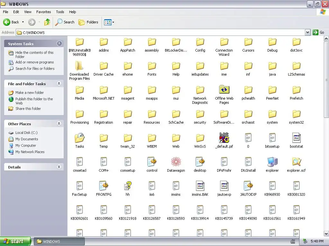Collapse the File and Folder Tasks panel

click(x=59, y=84)
